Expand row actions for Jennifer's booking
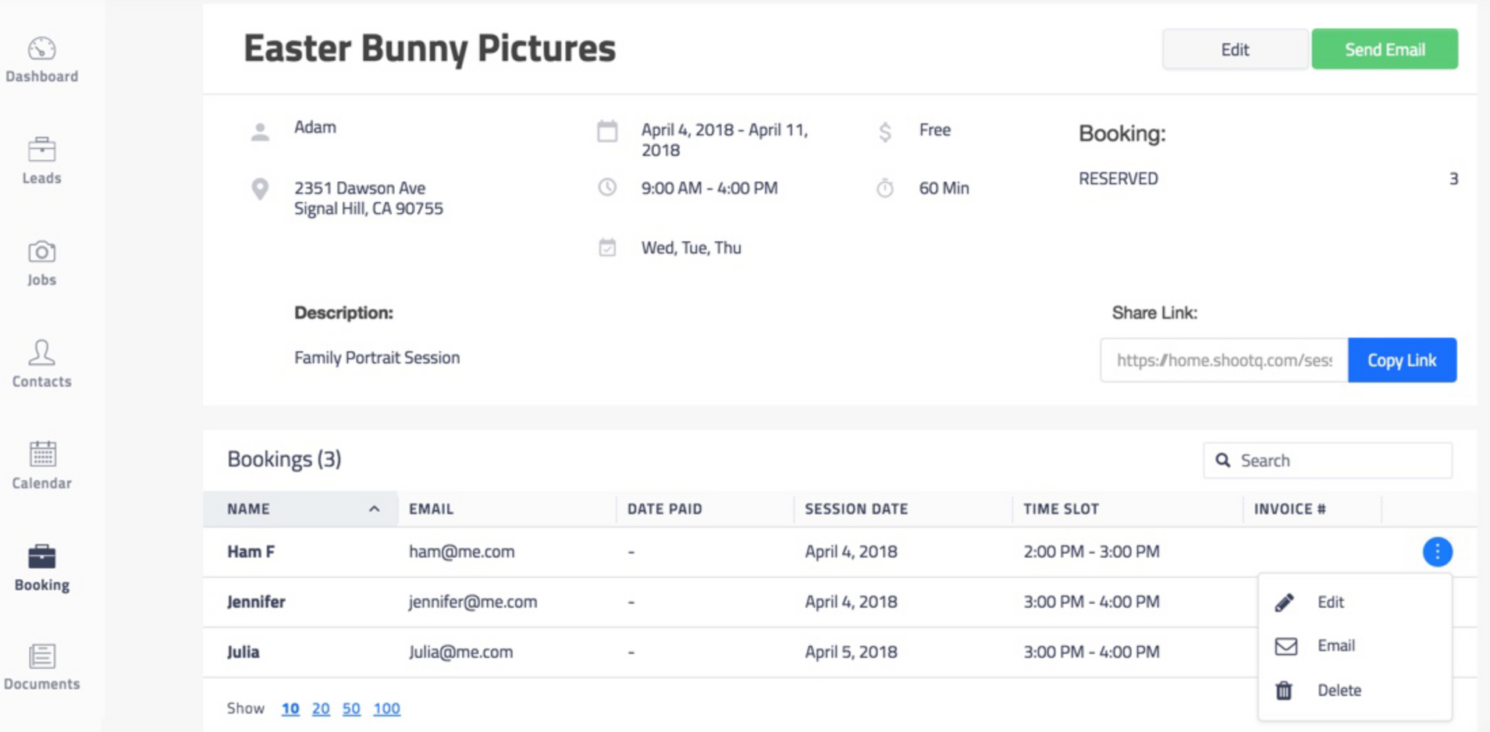The width and height of the screenshot is (1490, 732). (x=1437, y=602)
